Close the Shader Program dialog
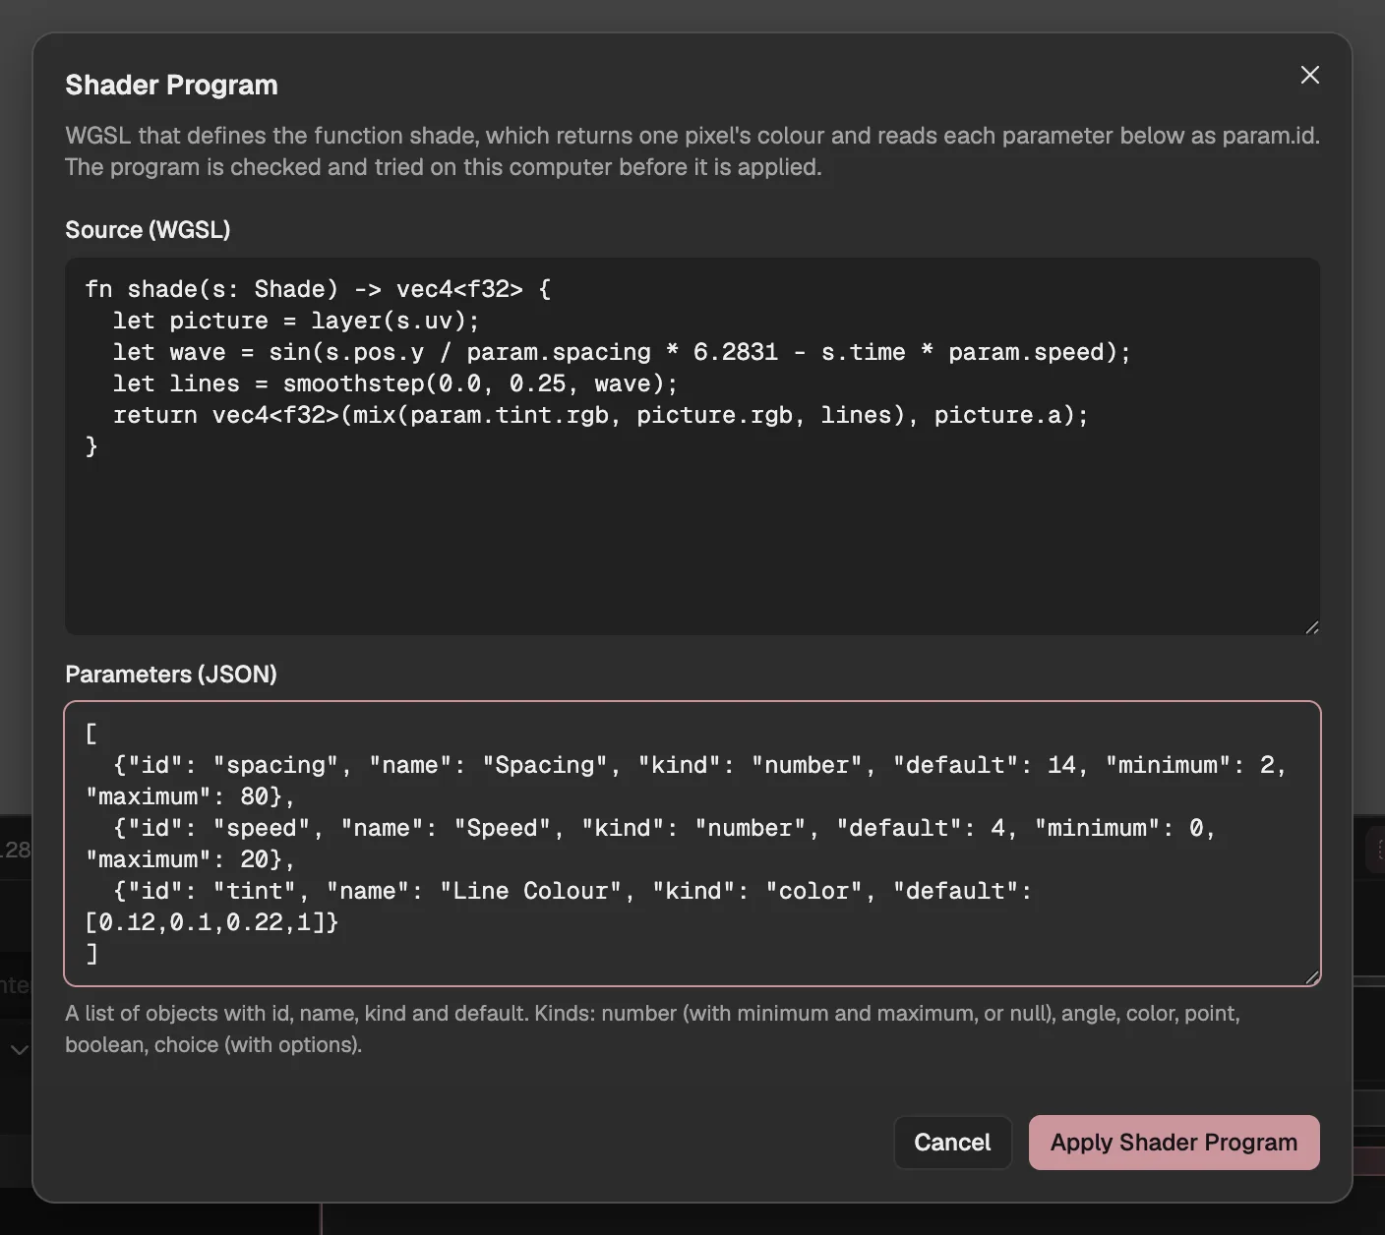Screen dimensions: 1385x1235 pos(1309,75)
